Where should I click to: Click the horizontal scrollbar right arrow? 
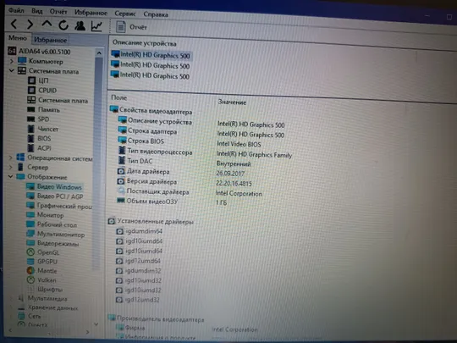click(x=88, y=332)
